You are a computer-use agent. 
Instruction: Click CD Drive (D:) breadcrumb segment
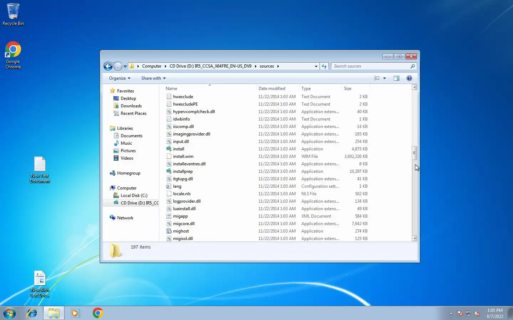[x=211, y=66]
